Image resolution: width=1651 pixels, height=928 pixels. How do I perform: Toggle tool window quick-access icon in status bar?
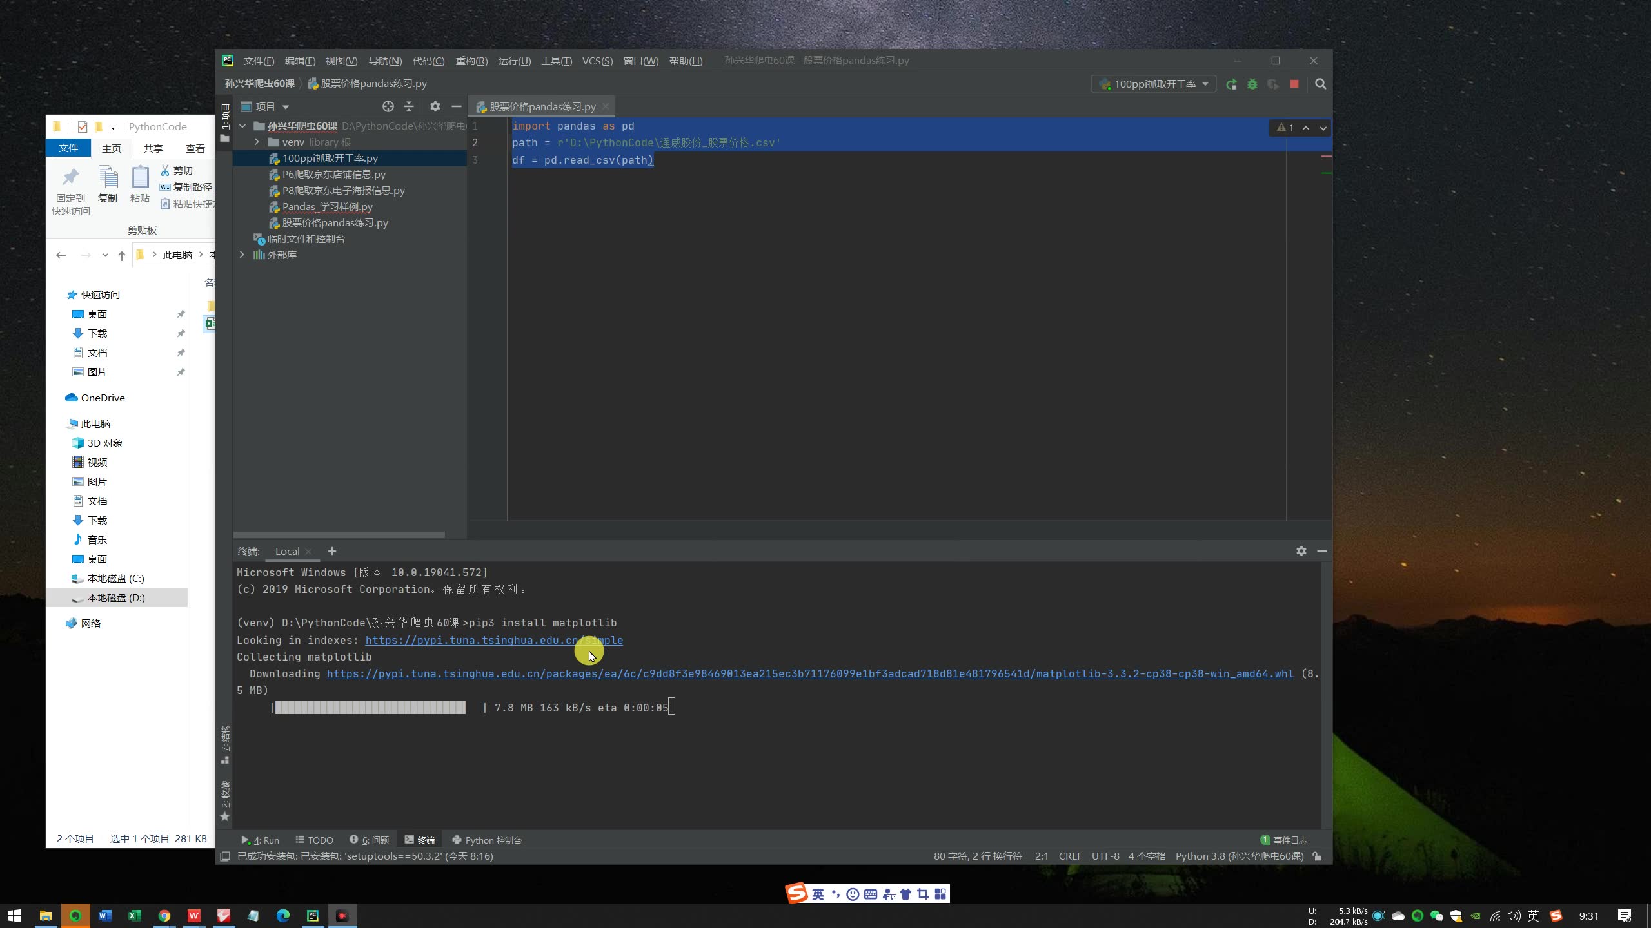(x=225, y=856)
